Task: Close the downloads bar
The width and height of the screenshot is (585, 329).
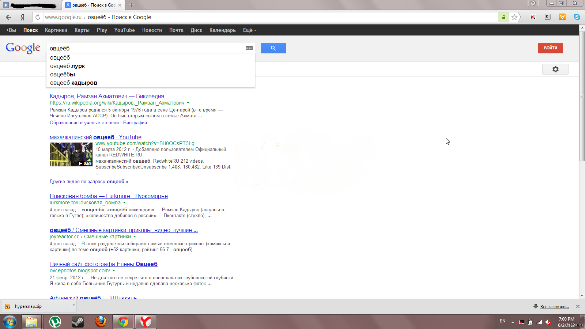Action: 578,306
